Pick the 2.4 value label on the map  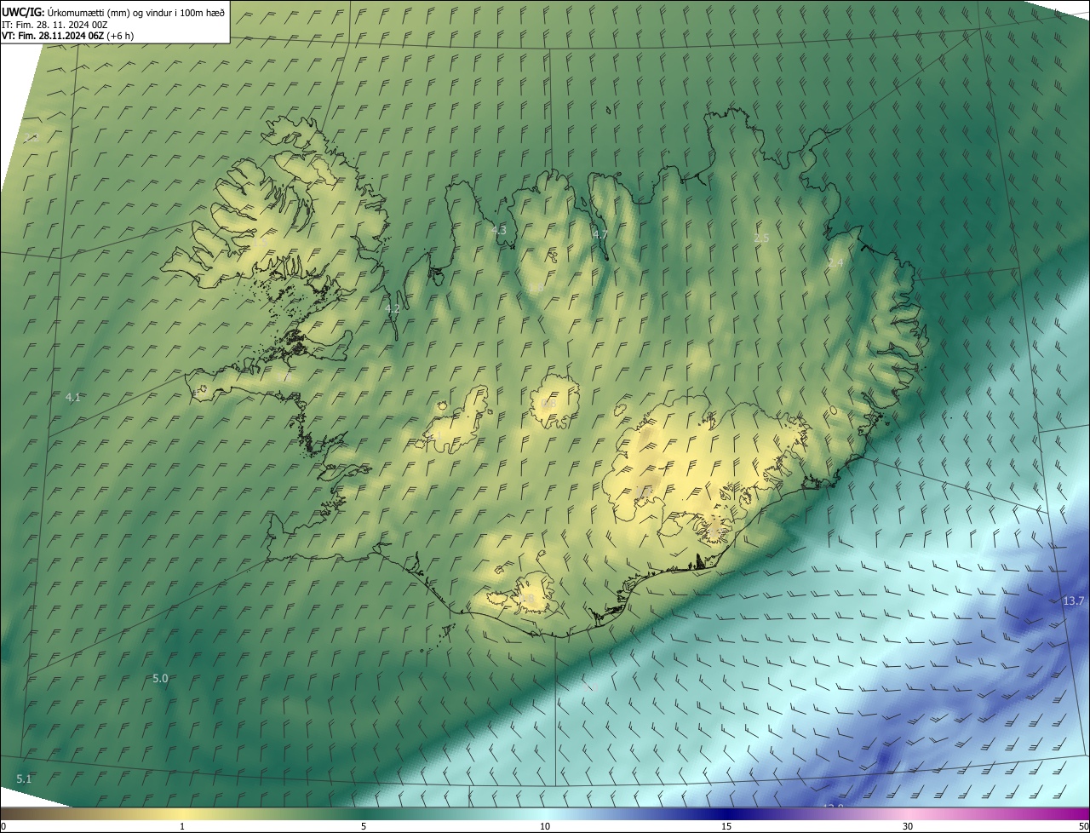click(835, 263)
